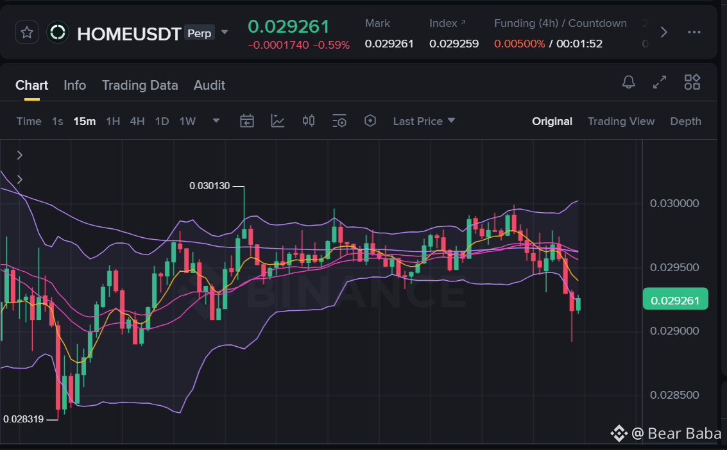The width and height of the screenshot is (727, 450).
Task: Click the large green 0.029261 last price
Action: (288, 26)
